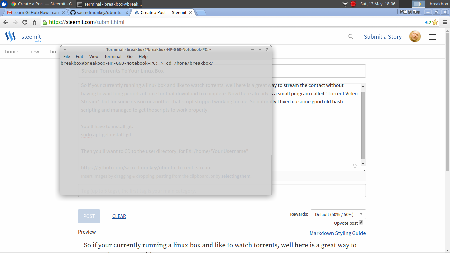This screenshot has height=253, width=450.
Task: Click the AiD extension icon
Action: point(427,22)
